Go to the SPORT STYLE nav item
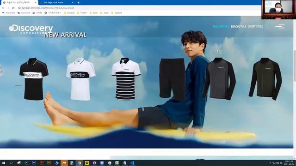This screenshot has width=296, height=166. coord(255,27)
